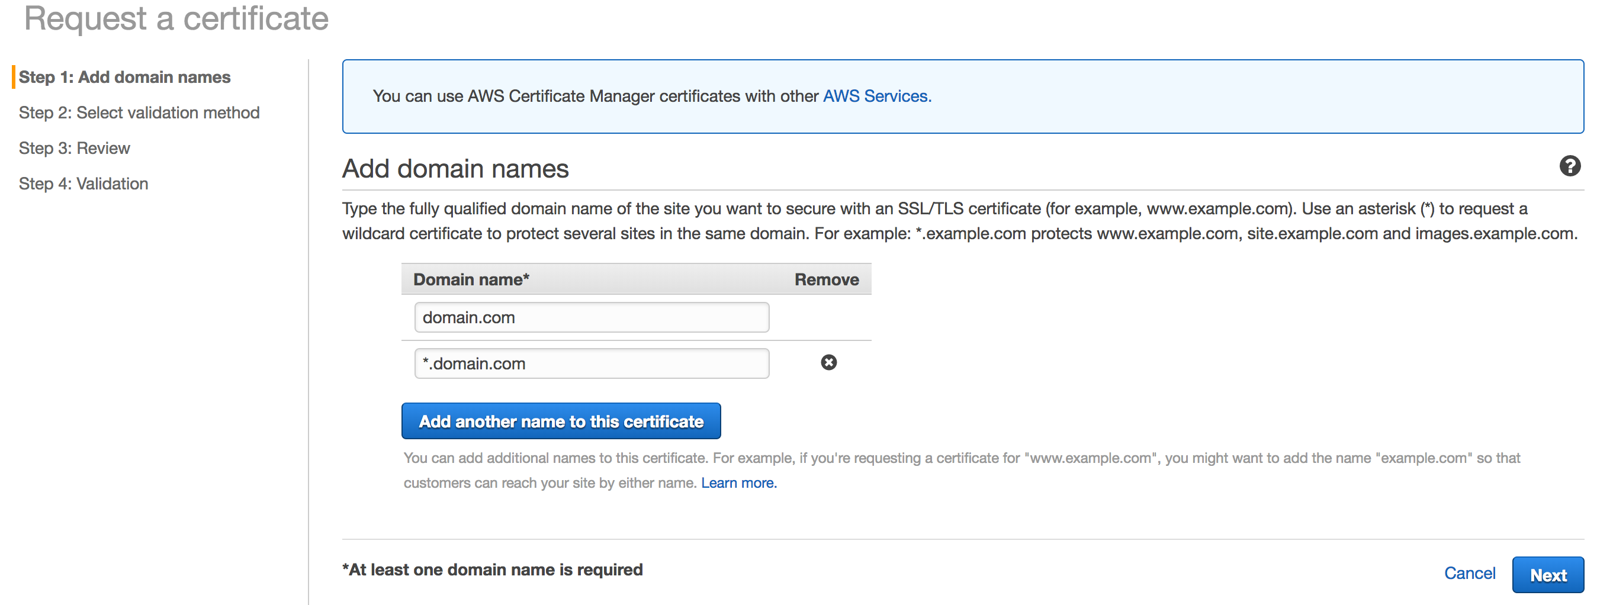Screen dimensions: 1613x605
Task: Click the Domain name* column header
Action: pyautogui.click(x=471, y=279)
